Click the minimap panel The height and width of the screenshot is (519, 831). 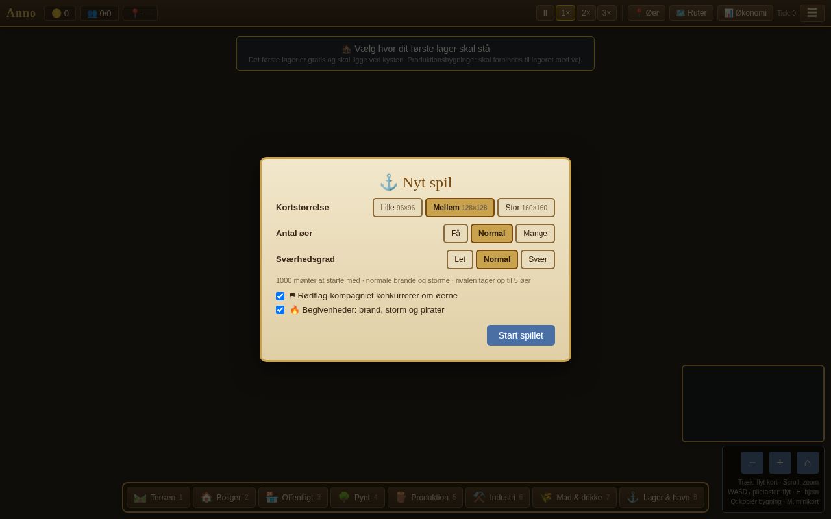tap(753, 404)
